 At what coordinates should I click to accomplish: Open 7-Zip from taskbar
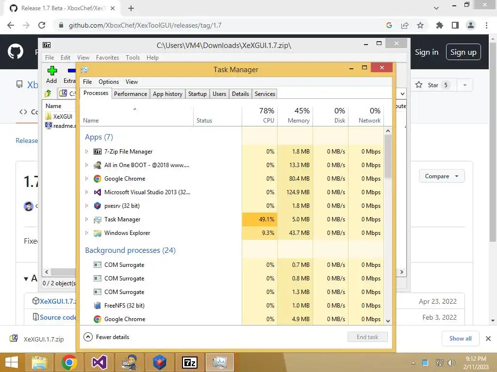pyautogui.click(x=190, y=362)
